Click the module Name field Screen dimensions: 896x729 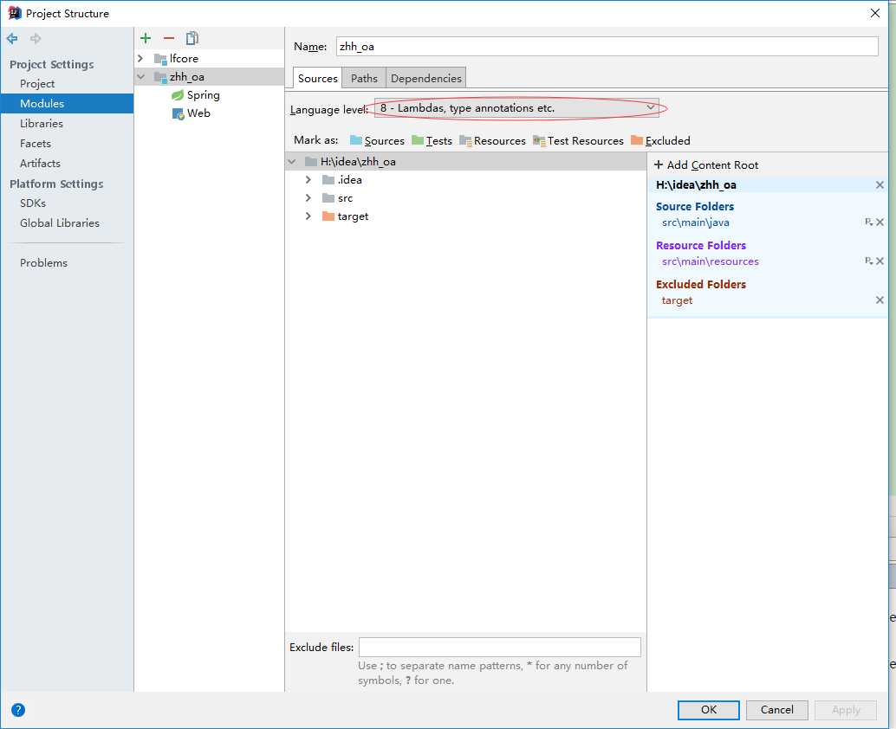point(607,46)
